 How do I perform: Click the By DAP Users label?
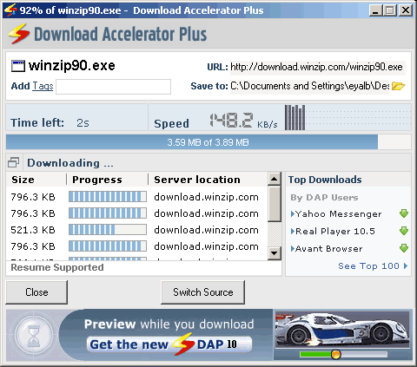tap(324, 198)
